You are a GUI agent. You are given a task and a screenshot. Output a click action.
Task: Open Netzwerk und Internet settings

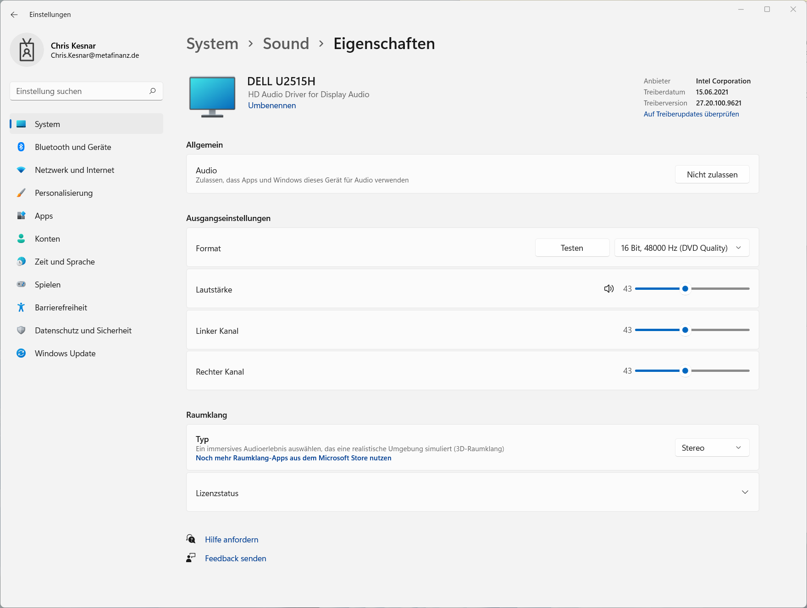[x=86, y=170]
